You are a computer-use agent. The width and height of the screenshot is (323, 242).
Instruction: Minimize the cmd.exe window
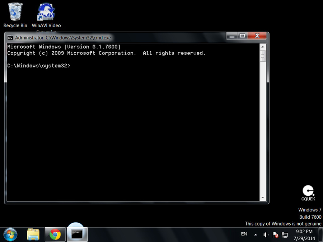pyautogui.click(x=232, y=36)
